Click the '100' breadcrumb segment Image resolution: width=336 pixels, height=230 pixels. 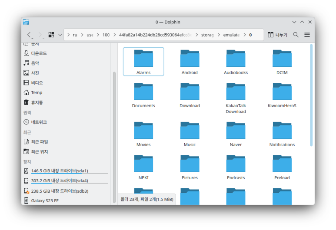click(x=106, y=35)
